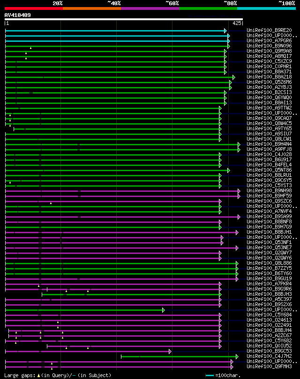Open the UniRef100_B2CSI3 hit label

pyautogui.click(x=269, y=93)
